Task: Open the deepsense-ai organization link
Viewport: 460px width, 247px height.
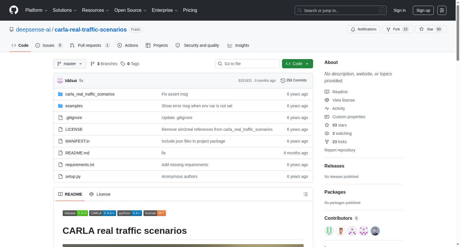Action: [x=33, y=30]
